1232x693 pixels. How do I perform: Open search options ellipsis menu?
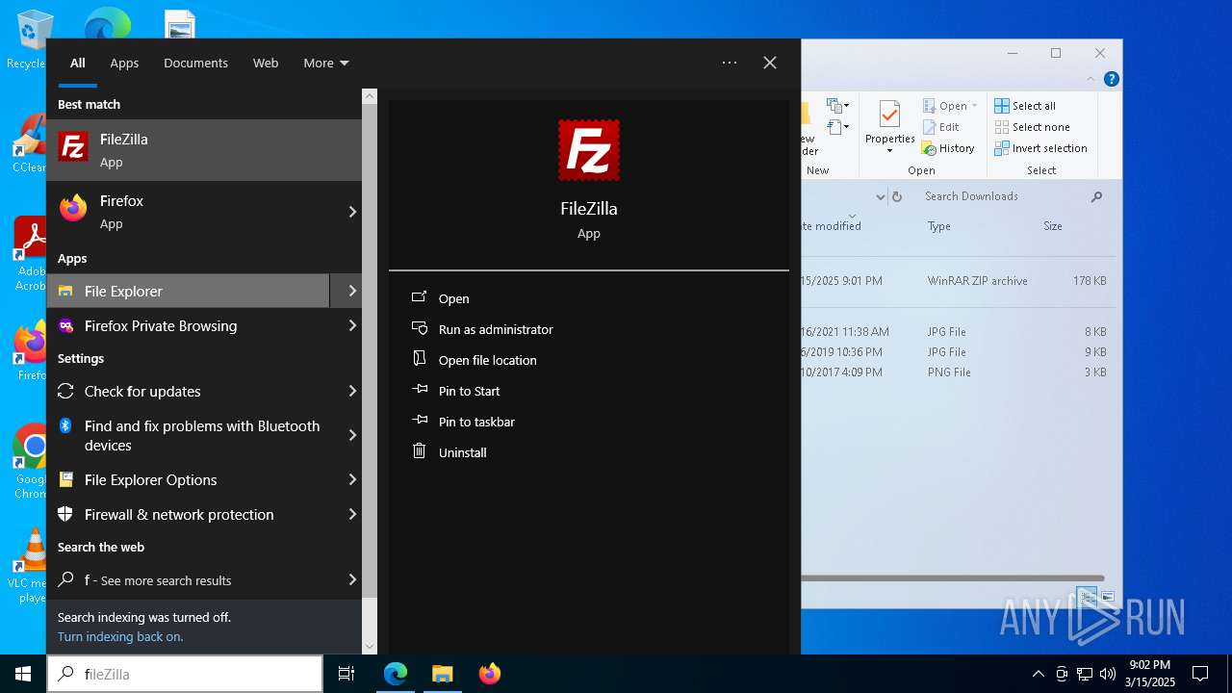pos(730,63)
